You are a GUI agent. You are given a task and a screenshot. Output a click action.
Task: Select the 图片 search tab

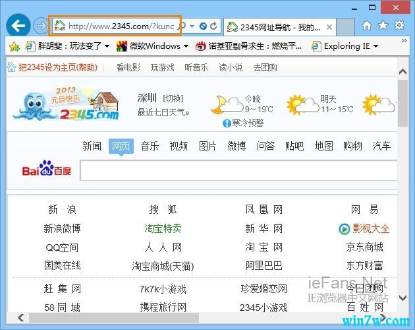pyautogui.click(x=207, y=146)
